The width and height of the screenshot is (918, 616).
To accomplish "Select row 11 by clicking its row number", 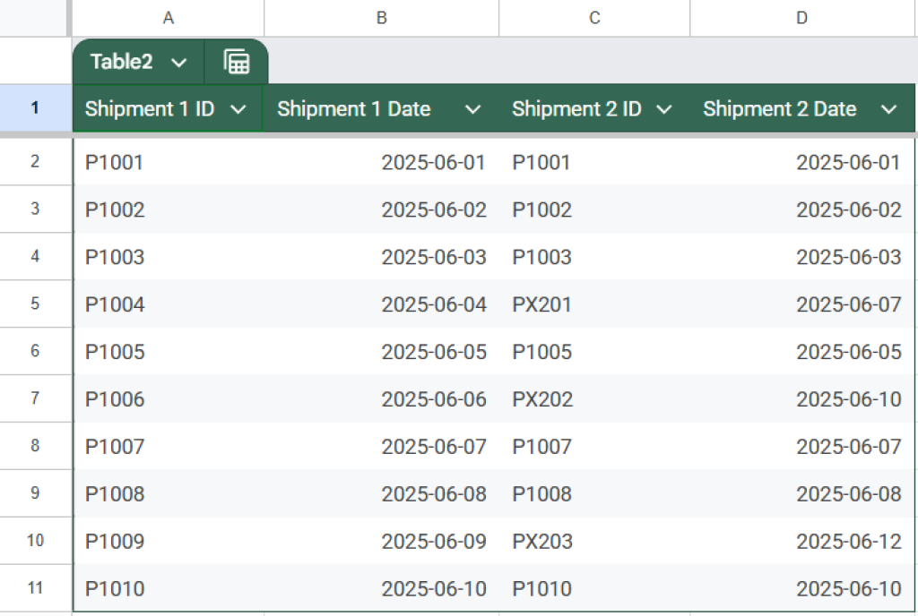I will click(35, 588).
